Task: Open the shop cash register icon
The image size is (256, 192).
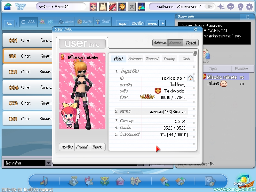Action: [x=73, y=181]
